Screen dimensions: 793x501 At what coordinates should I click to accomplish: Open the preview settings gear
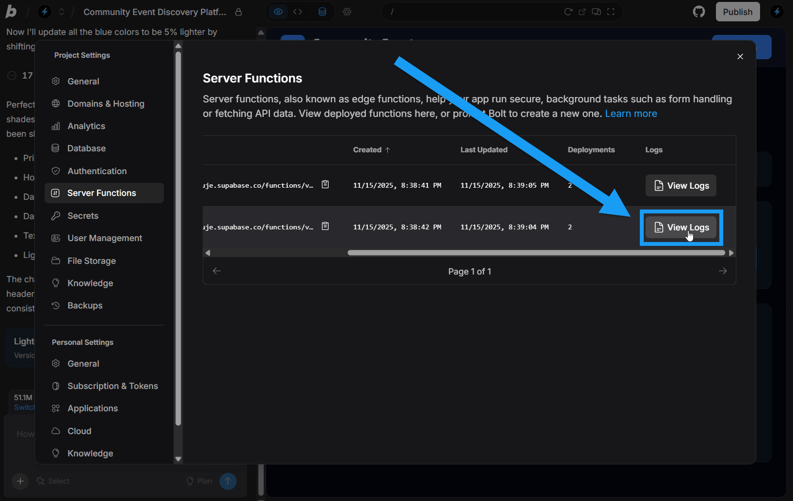pyautogui.click(x=347, y=12)
